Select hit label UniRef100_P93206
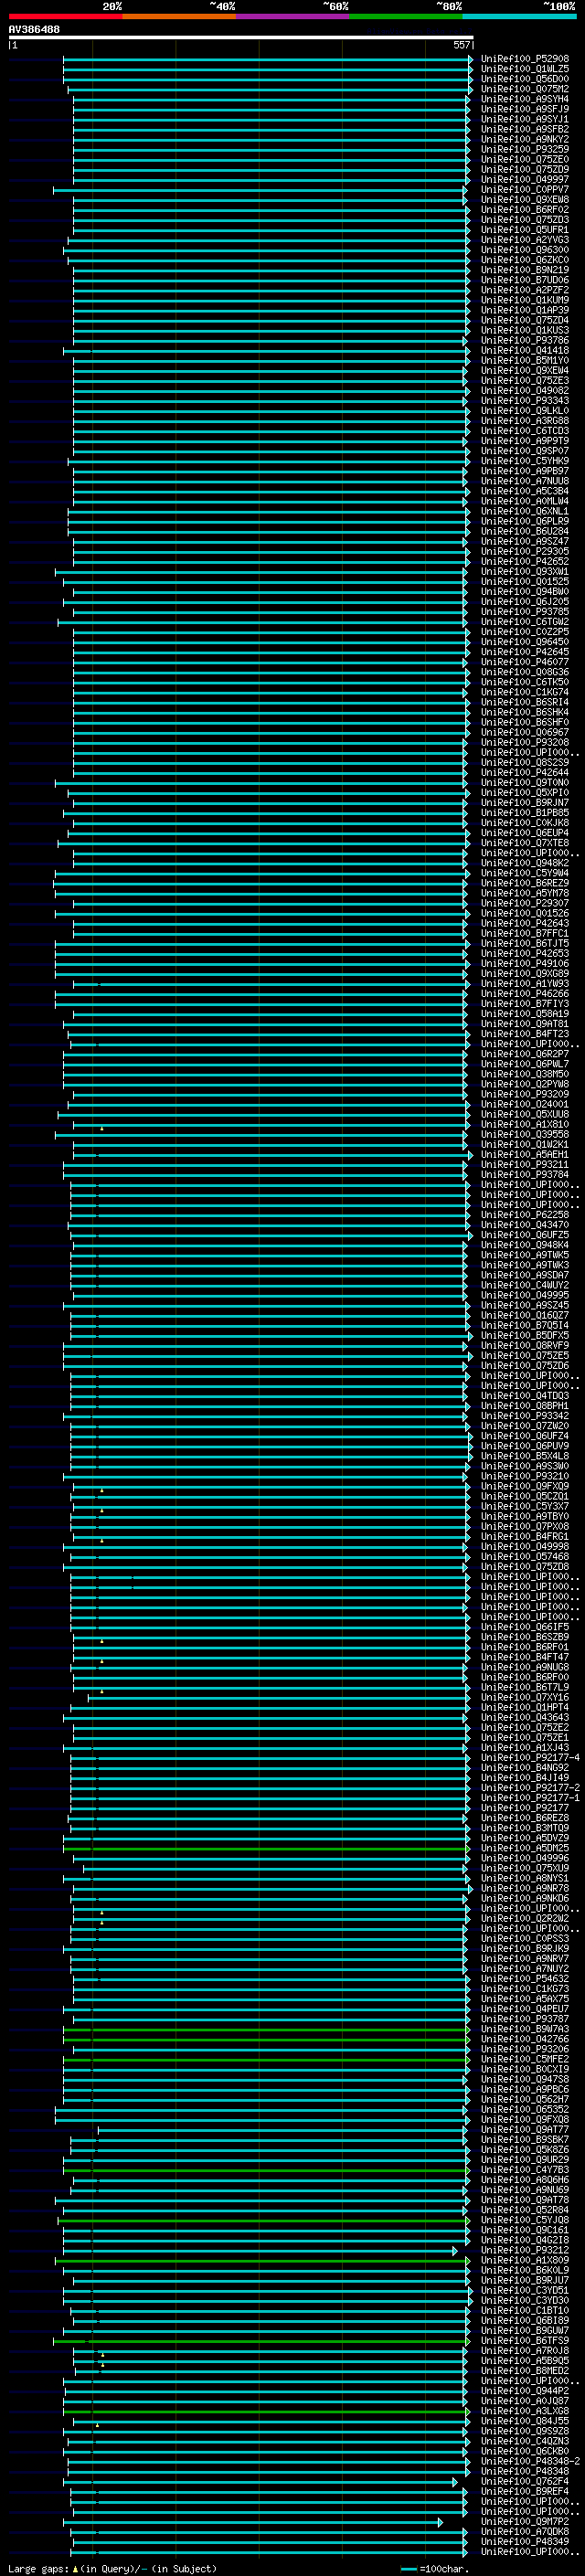The height and width of the screenshot is (2576, 585). [524, 2049]
